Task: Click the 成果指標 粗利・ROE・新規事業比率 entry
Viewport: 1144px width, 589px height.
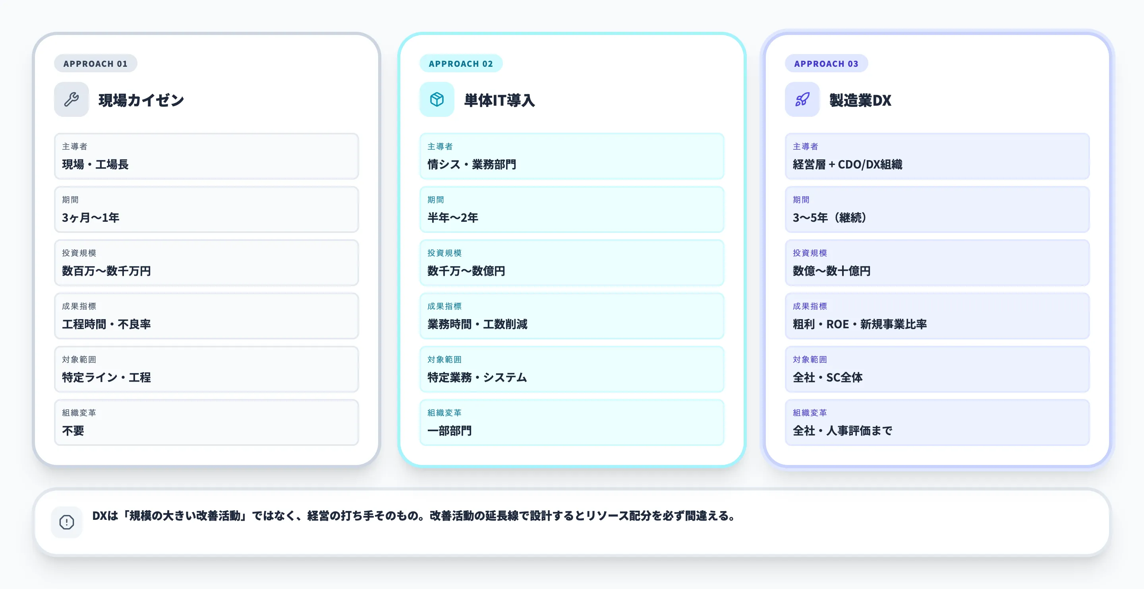Action: 937,316
